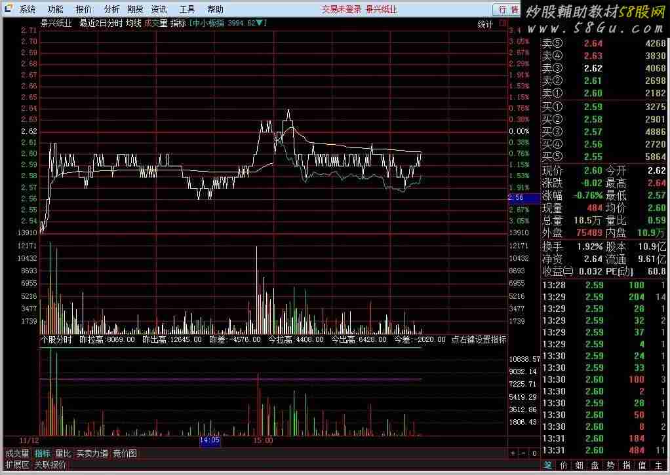
Task: Select the 价 price tab icon
Action: click(x=563, y=465)
